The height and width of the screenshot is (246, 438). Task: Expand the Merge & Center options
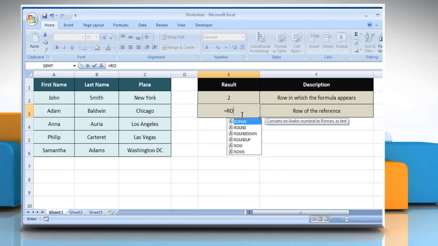(x=198, y=47)
